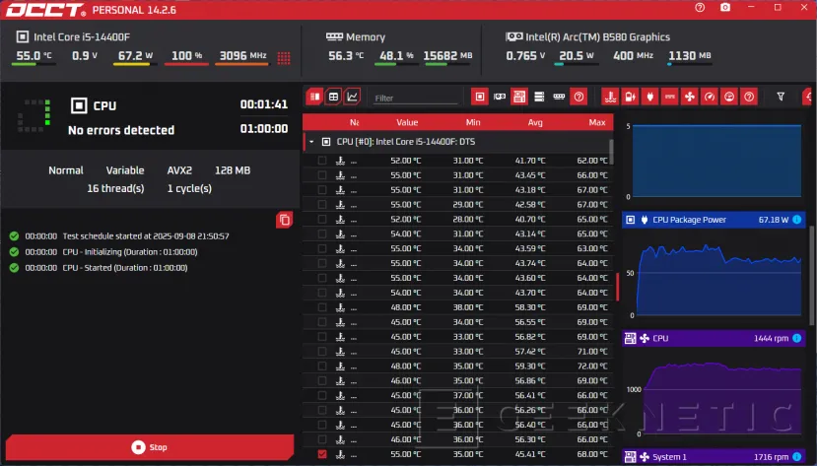This screenshot has height=466, width=817.
Task: Open the System 1 fan graph header
Action: [715, 457]
